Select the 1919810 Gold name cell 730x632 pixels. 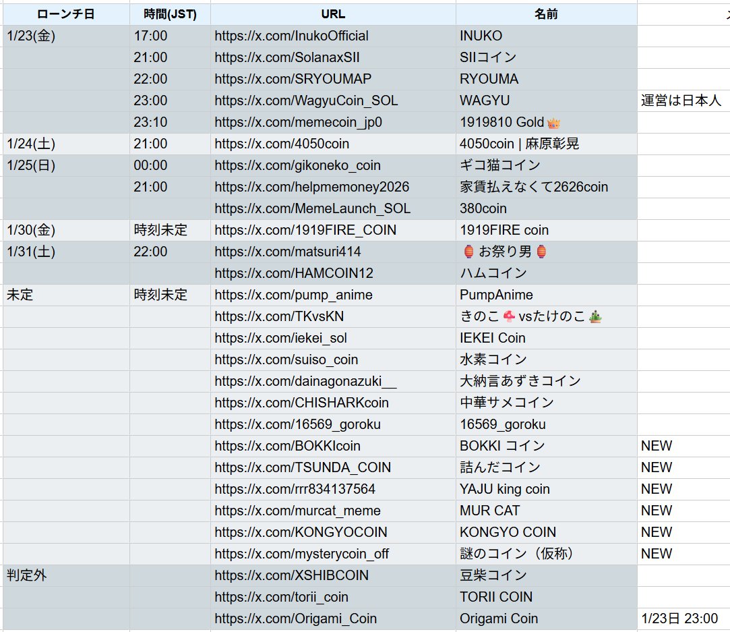click(547, 122)
